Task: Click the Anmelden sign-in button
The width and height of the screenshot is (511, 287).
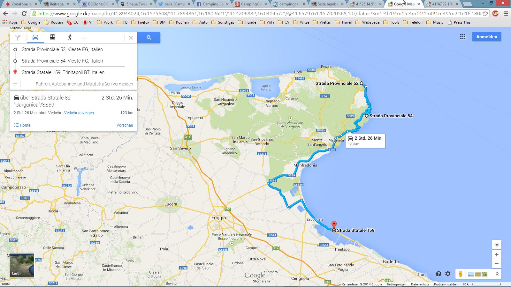Action: click(x=487, y=37)
